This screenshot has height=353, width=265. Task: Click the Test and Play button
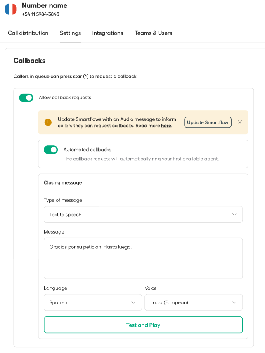tap(143, 325)
